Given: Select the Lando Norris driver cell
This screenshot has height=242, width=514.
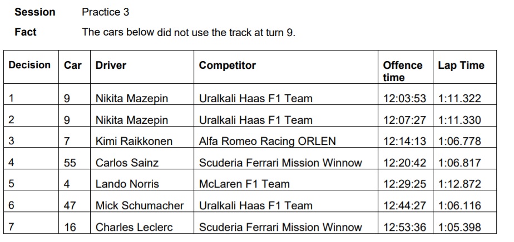Looking at the screenshot, I should pyautogui.click(x=127, y=184).
